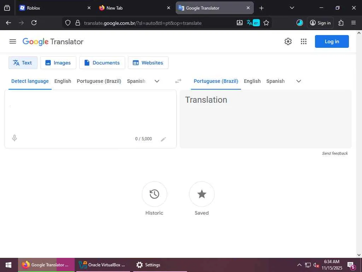The width and height of the screenshot is (362, 272).
Task: Open tracking protection shield icon
Action: [x=68, y=23]
